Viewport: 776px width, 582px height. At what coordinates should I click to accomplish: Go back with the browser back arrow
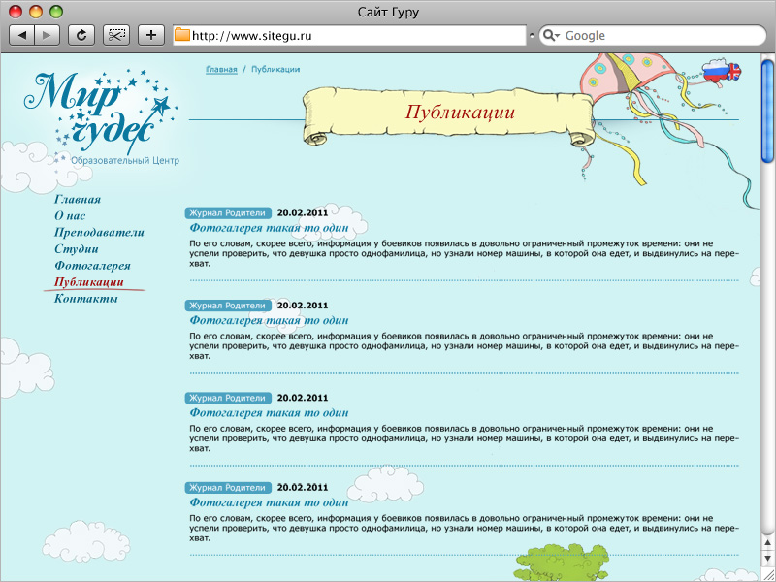(21, 35)
